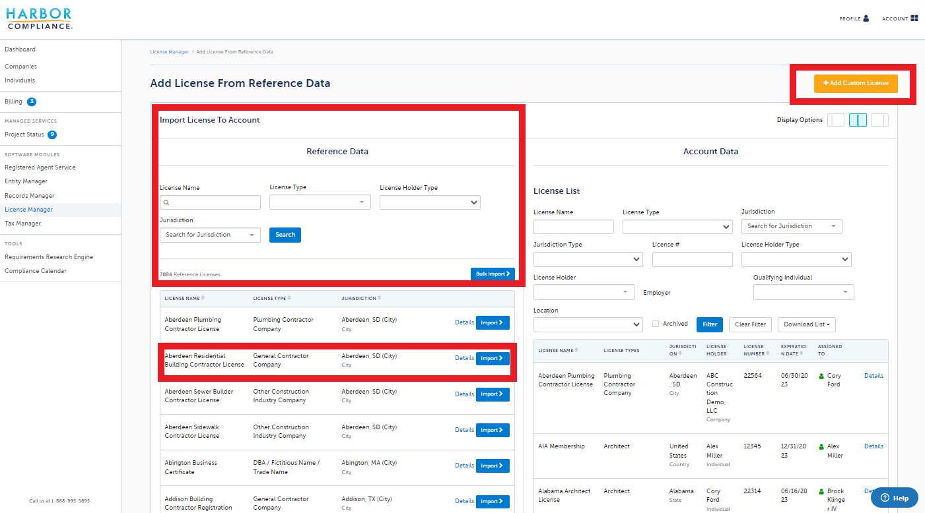Open the Location dropdown in account filters

tap(588, 324)
